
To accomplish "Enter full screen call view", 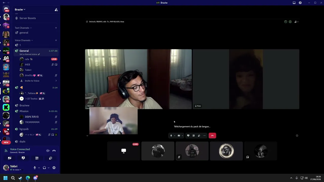I will (x=297, y=136).
